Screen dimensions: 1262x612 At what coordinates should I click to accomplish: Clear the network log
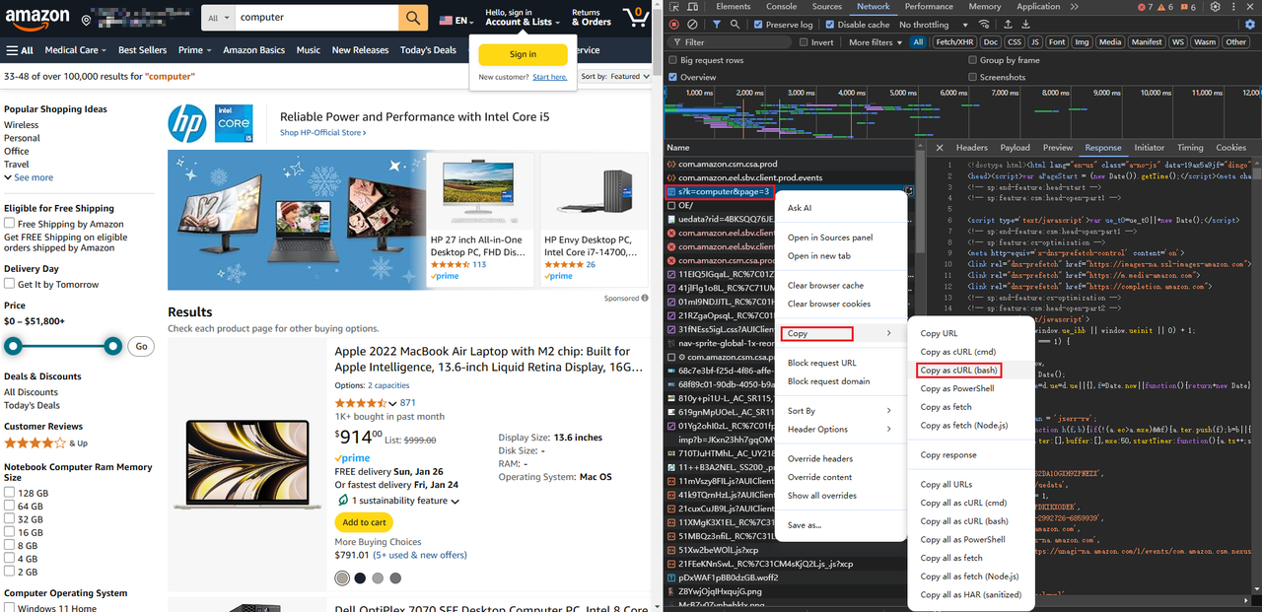point(693,25)
